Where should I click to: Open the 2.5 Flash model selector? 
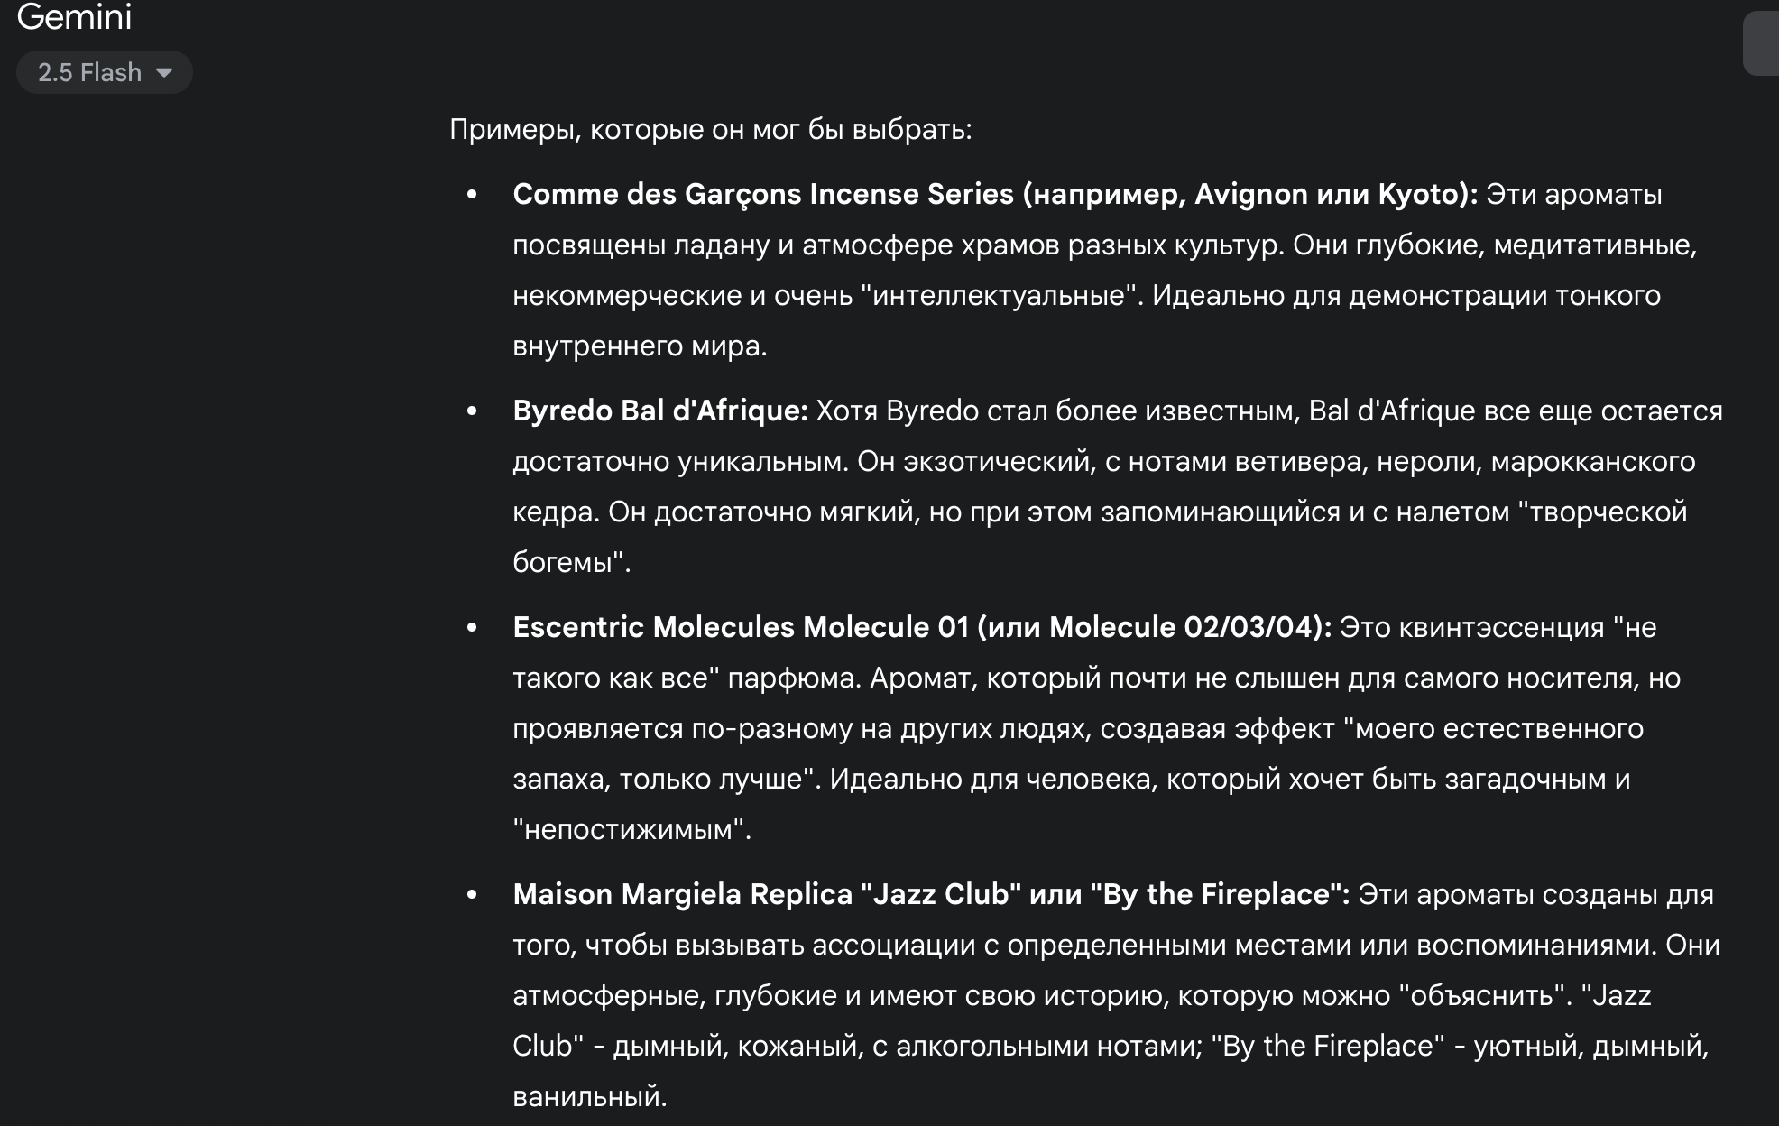point(104,72)
